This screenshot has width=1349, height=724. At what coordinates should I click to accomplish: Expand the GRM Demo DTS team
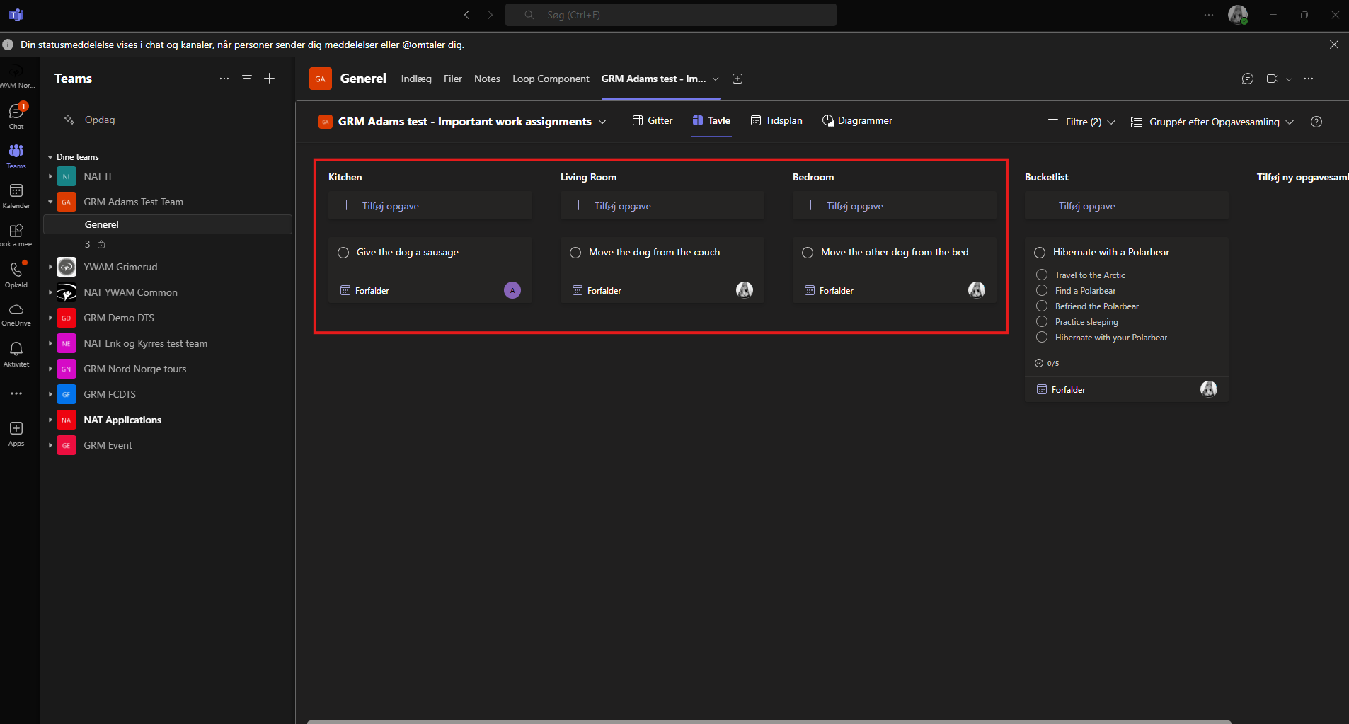pyautogui.click(x=50, y=318)
